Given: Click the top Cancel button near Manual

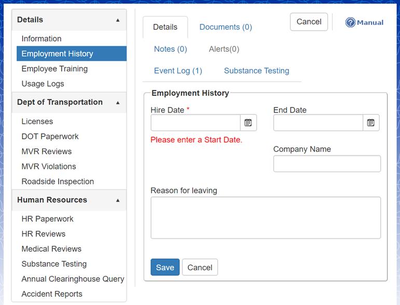Looking at the screenshot, I should pos(309,22).
